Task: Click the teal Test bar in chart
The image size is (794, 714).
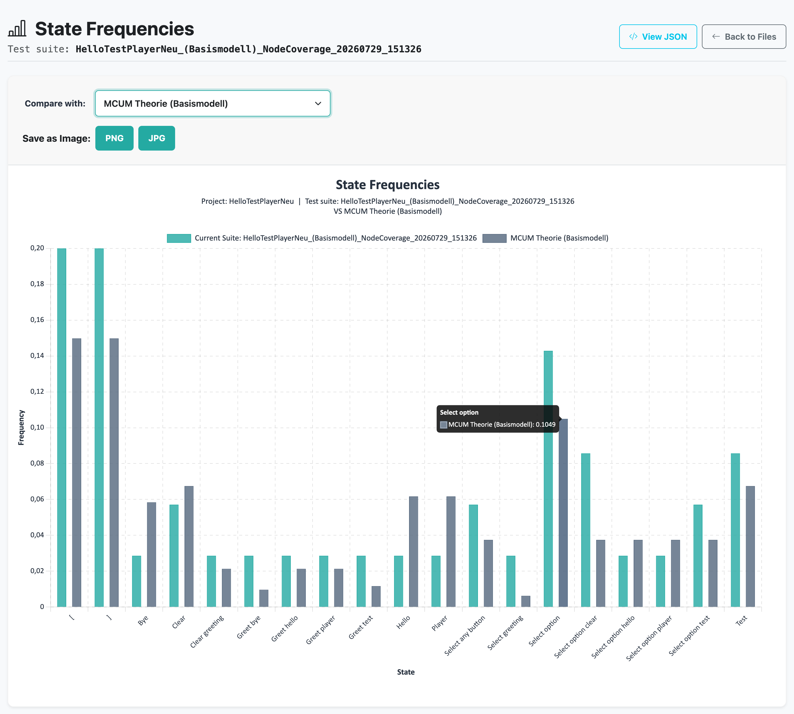Action: [735, 530]
